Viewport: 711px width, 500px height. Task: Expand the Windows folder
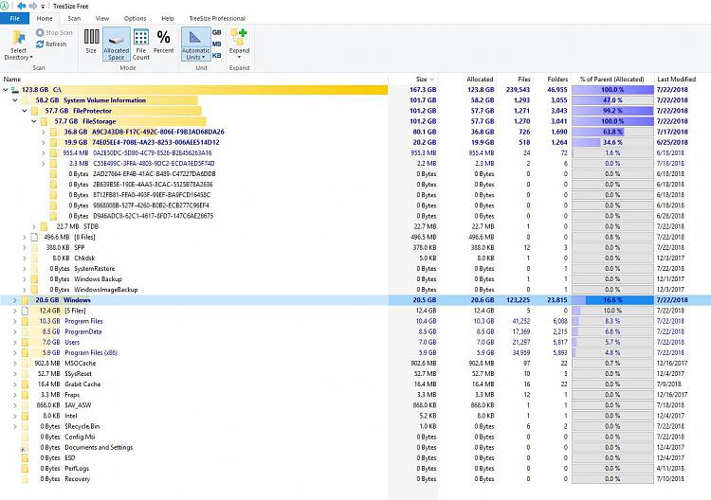(x=15, y=300)
